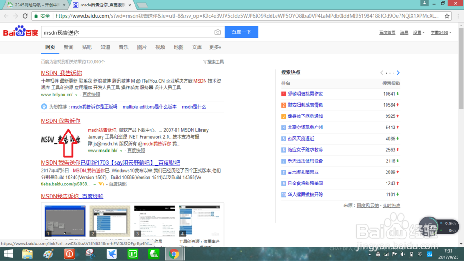Click the browser back arrow
This screenshot has width=464, height=262.
[6, 16]
